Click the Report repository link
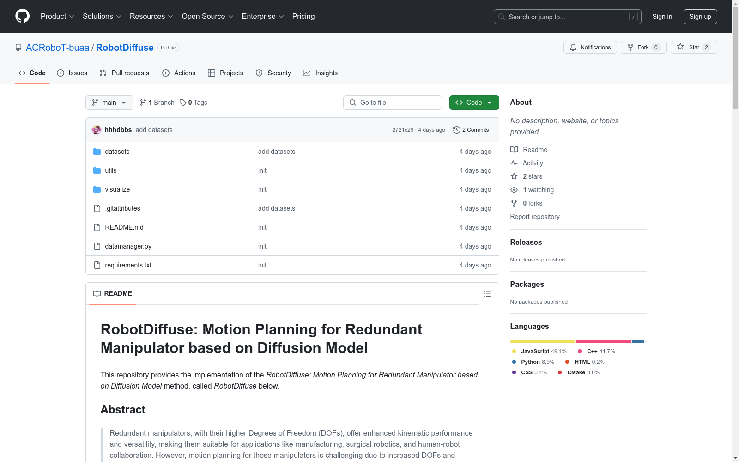This screenshot has height=462, width=739. tap(535, 217)
